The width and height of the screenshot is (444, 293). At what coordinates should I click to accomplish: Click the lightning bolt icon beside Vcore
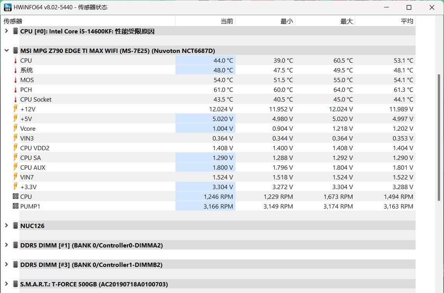click(x=16, y=128)
